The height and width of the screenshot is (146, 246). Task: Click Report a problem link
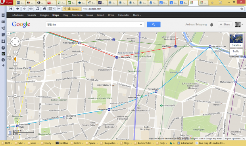pos(233,138)
